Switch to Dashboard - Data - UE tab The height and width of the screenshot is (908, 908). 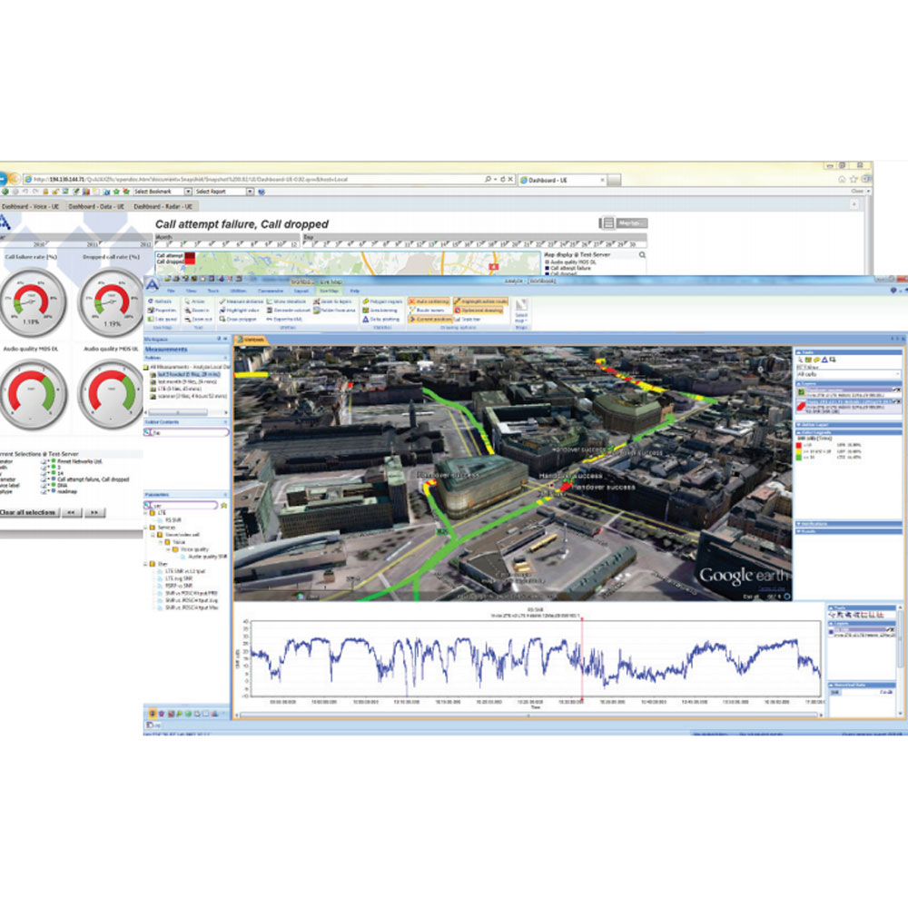pos(97,207)
